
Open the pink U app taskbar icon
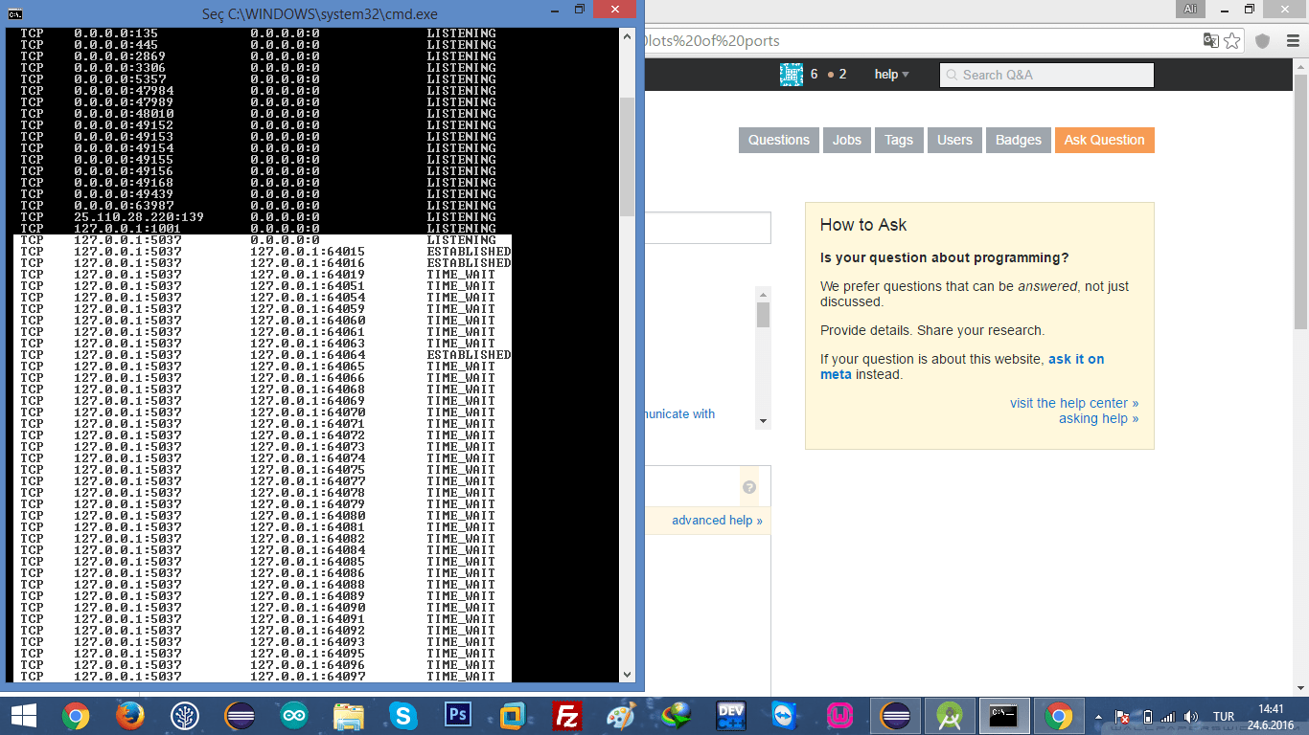click(841, 716)
